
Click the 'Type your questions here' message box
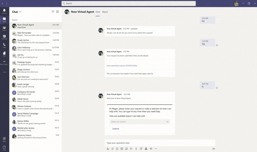click(x=160, y=143)
